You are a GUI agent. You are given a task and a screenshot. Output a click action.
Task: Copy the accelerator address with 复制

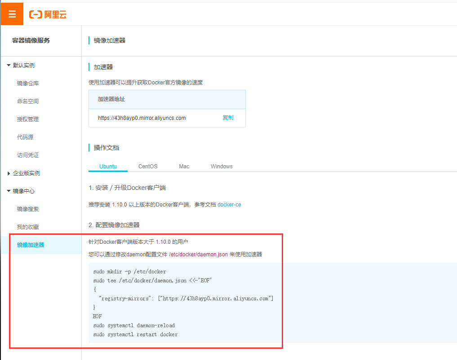tap(228, 118)
